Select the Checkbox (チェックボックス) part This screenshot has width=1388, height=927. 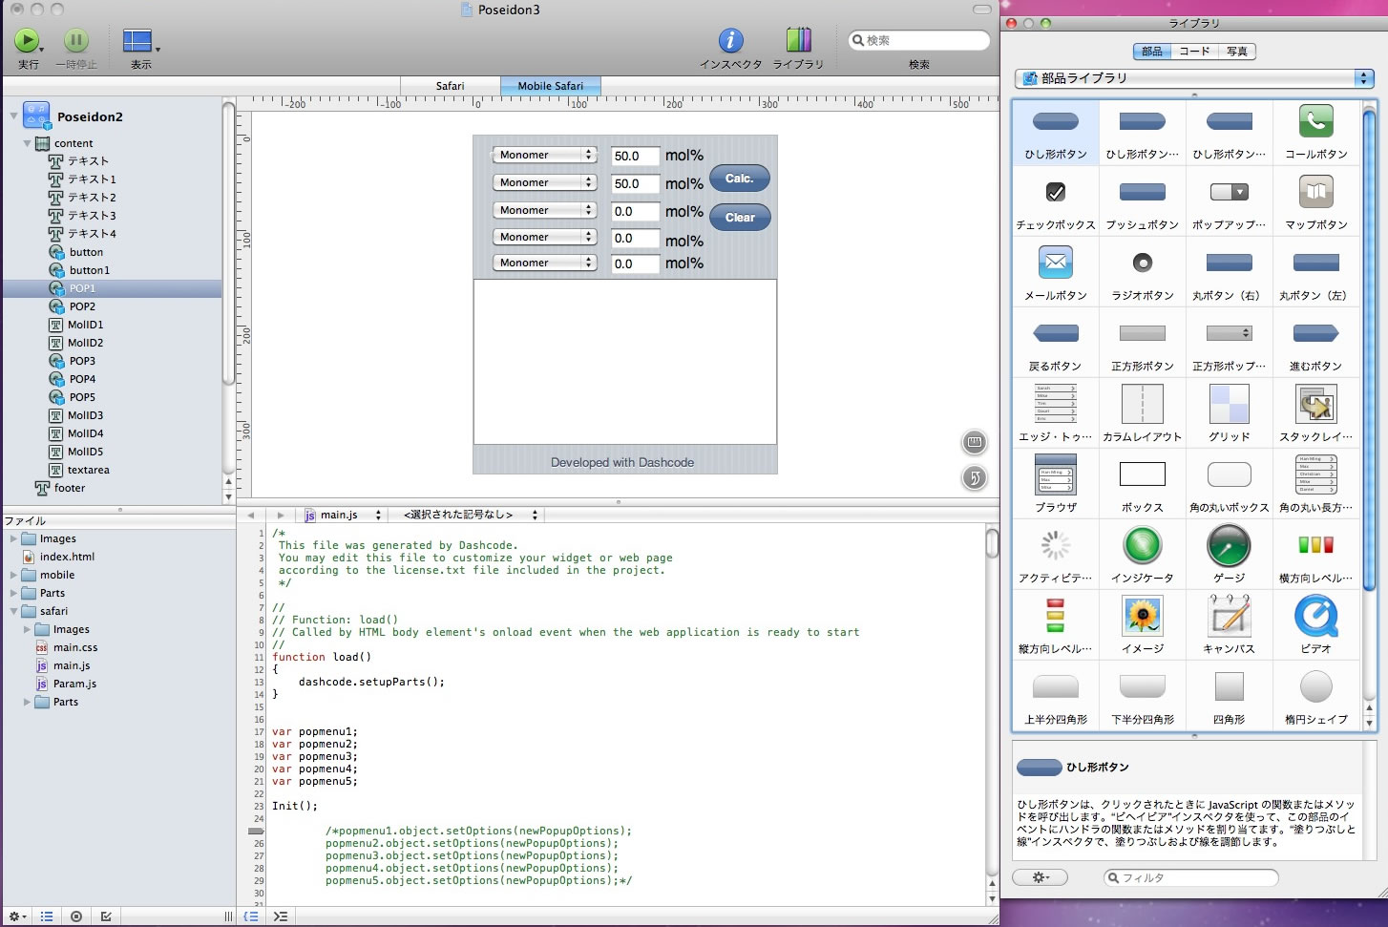[1055, 192]
